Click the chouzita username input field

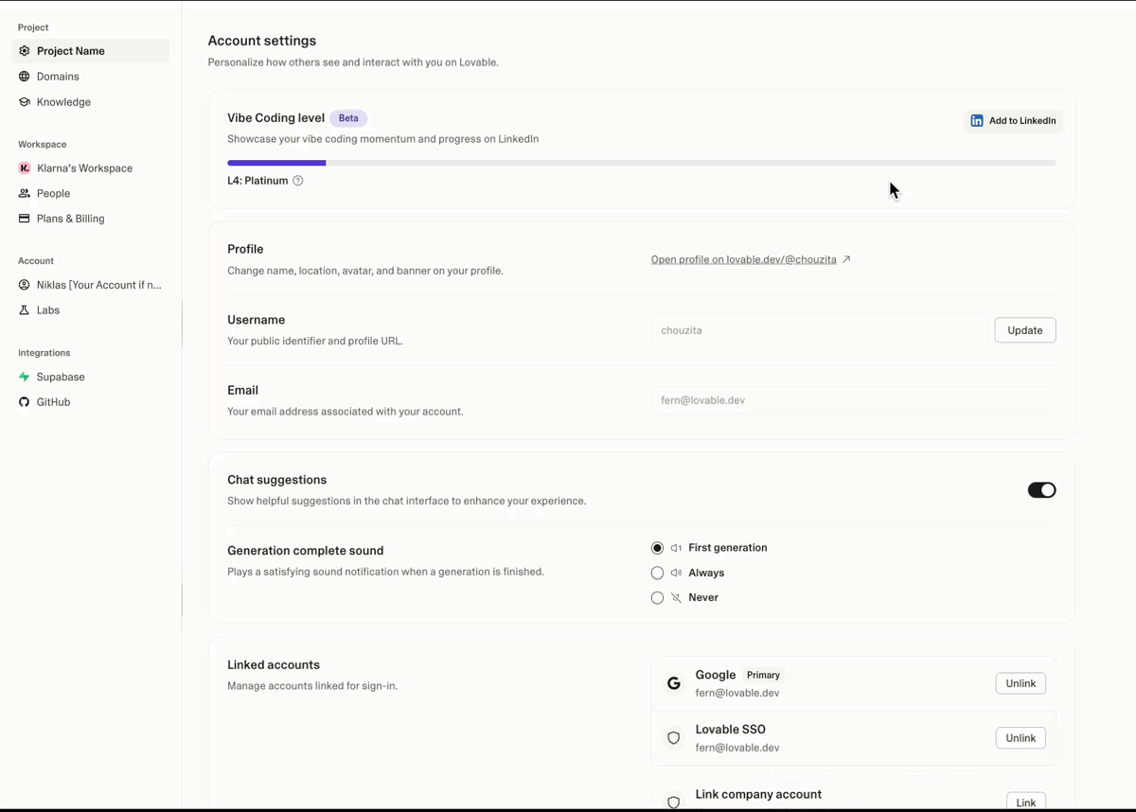pos(819,329)
